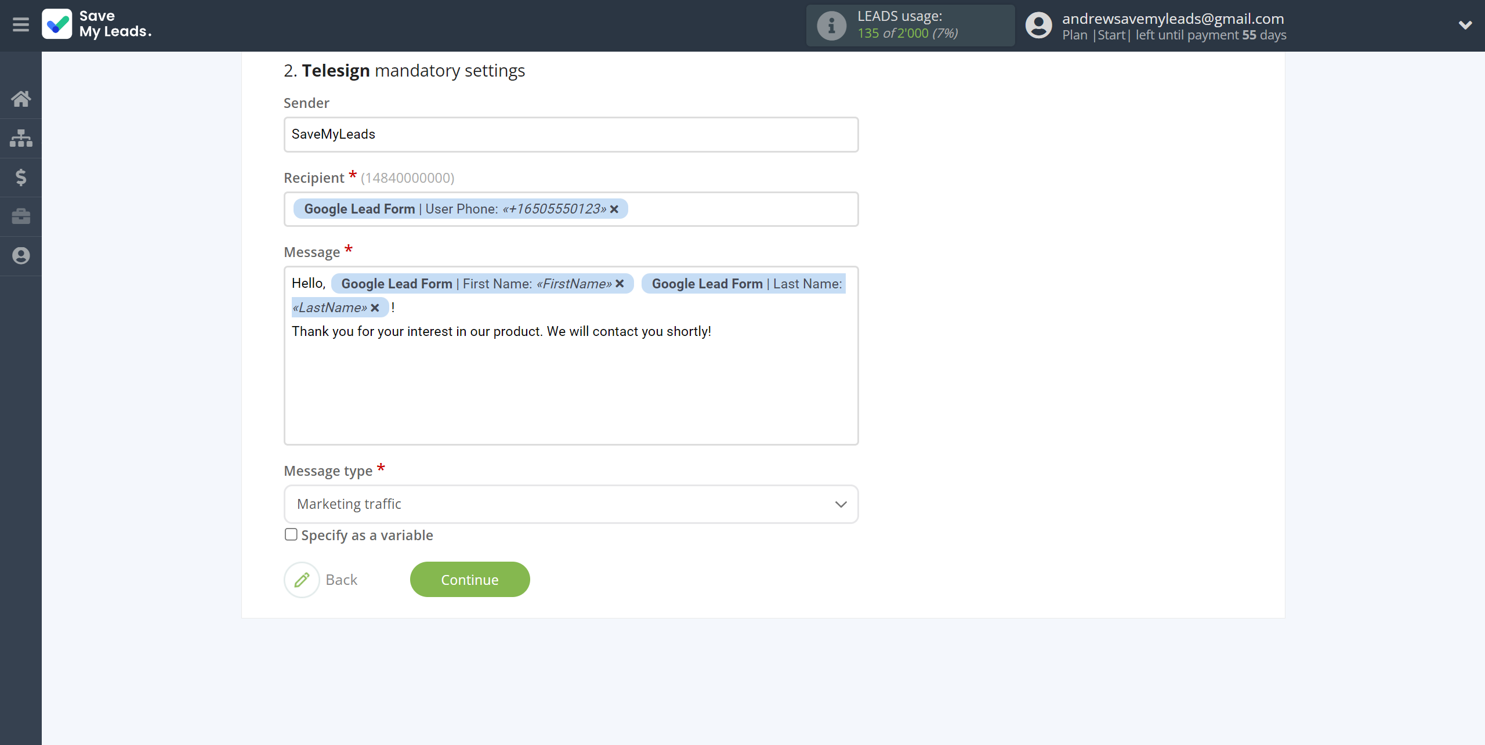Open the billing dollar sidebar icon
The image size is (1485, 745).
[21, 177]
